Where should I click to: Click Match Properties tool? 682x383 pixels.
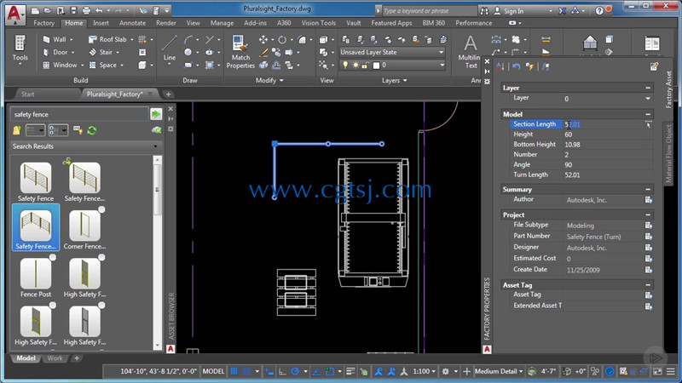tap(240, 52)
